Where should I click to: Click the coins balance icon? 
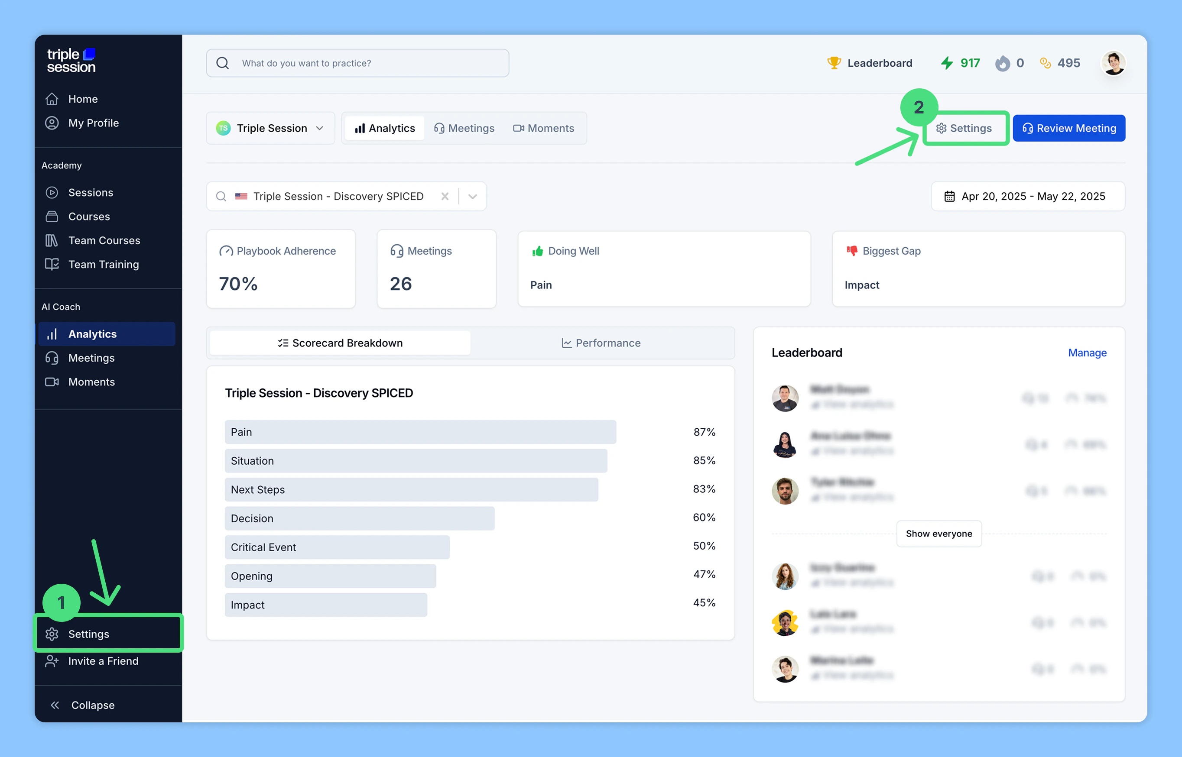pos(1045,63)
